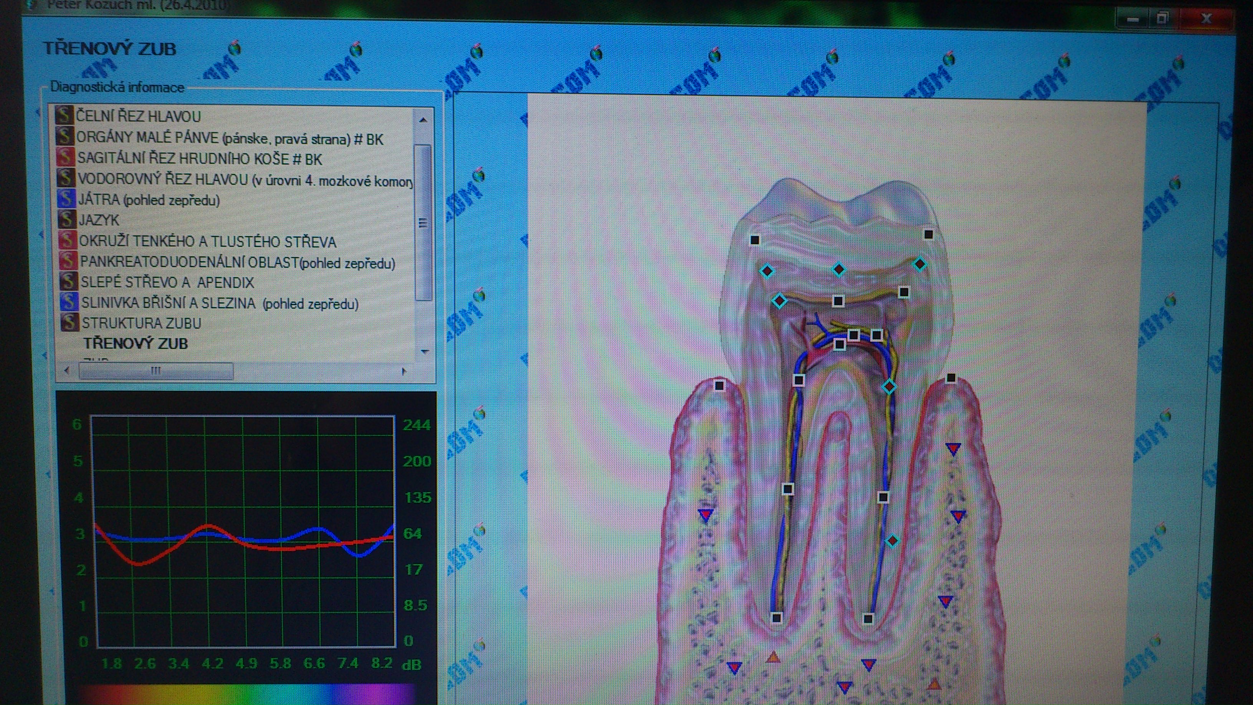
Task: Click the top-center diamond marker on crown
Action: pyautogui.click(x=838, y=269)
